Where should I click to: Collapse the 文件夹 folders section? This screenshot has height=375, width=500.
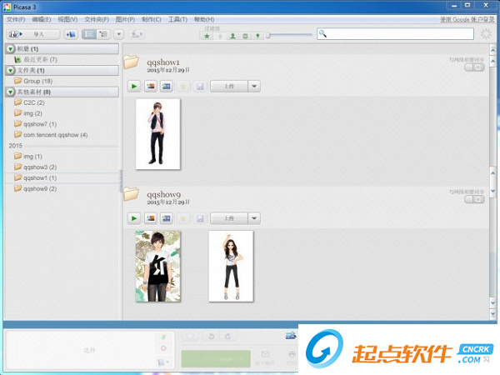pyautogui.click(x=10, y=71)
